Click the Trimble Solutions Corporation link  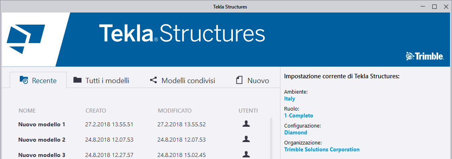tap(322, 149)
